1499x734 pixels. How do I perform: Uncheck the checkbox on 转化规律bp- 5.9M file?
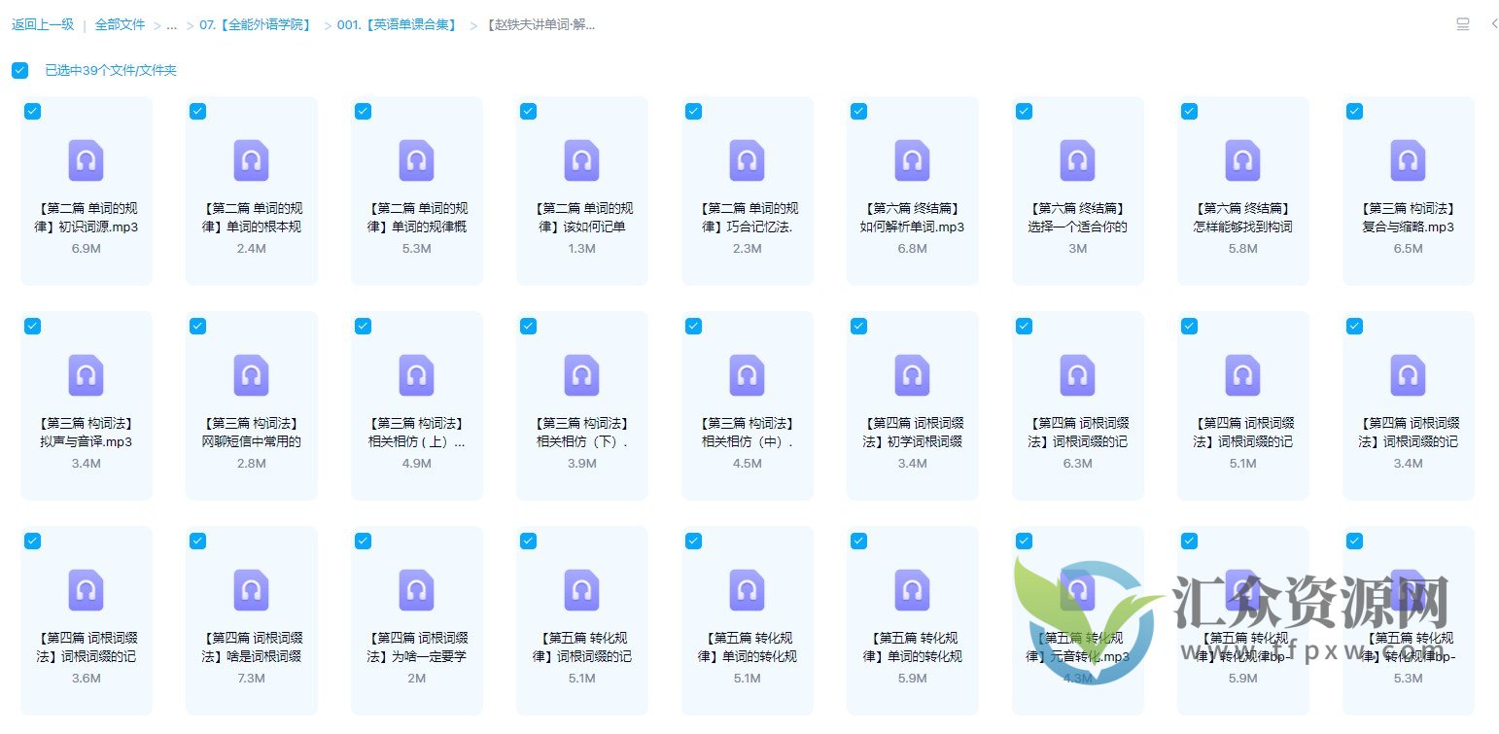[x=1189, y=541]
